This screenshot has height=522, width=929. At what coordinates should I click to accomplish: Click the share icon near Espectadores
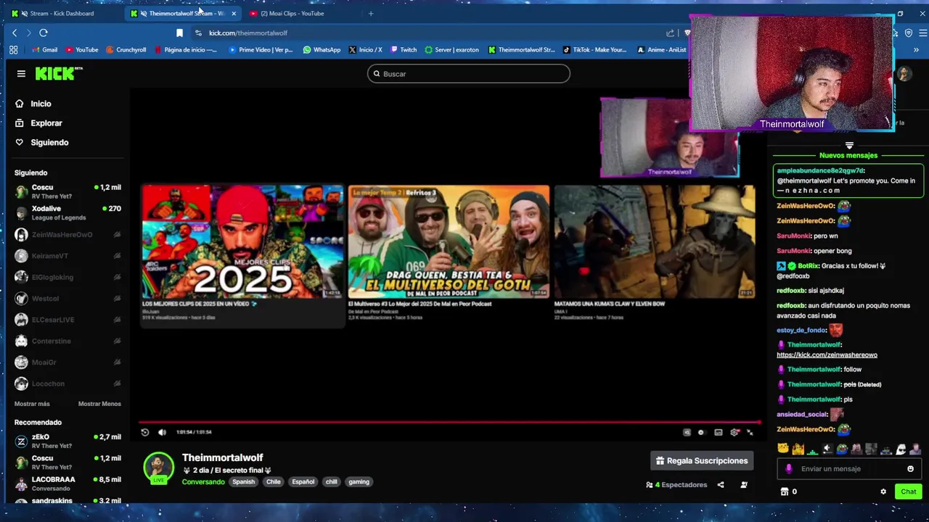tap(721, 485)
